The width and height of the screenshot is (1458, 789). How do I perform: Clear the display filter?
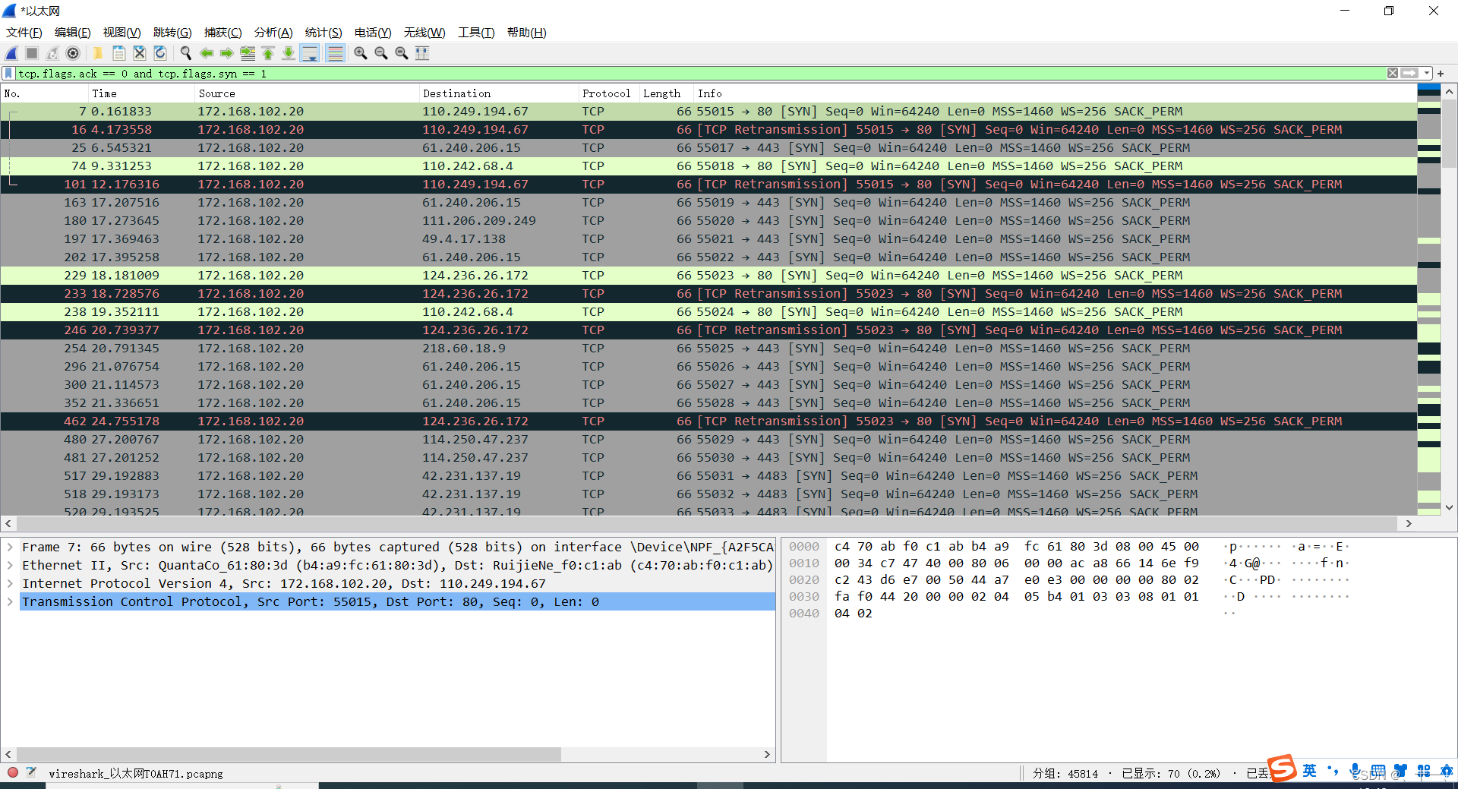pos(1393,74)
